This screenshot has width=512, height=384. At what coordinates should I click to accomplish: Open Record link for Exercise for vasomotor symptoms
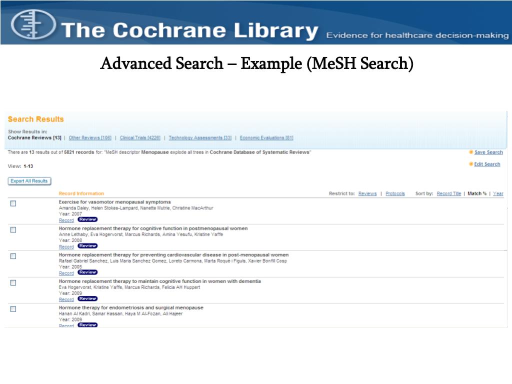66,220
